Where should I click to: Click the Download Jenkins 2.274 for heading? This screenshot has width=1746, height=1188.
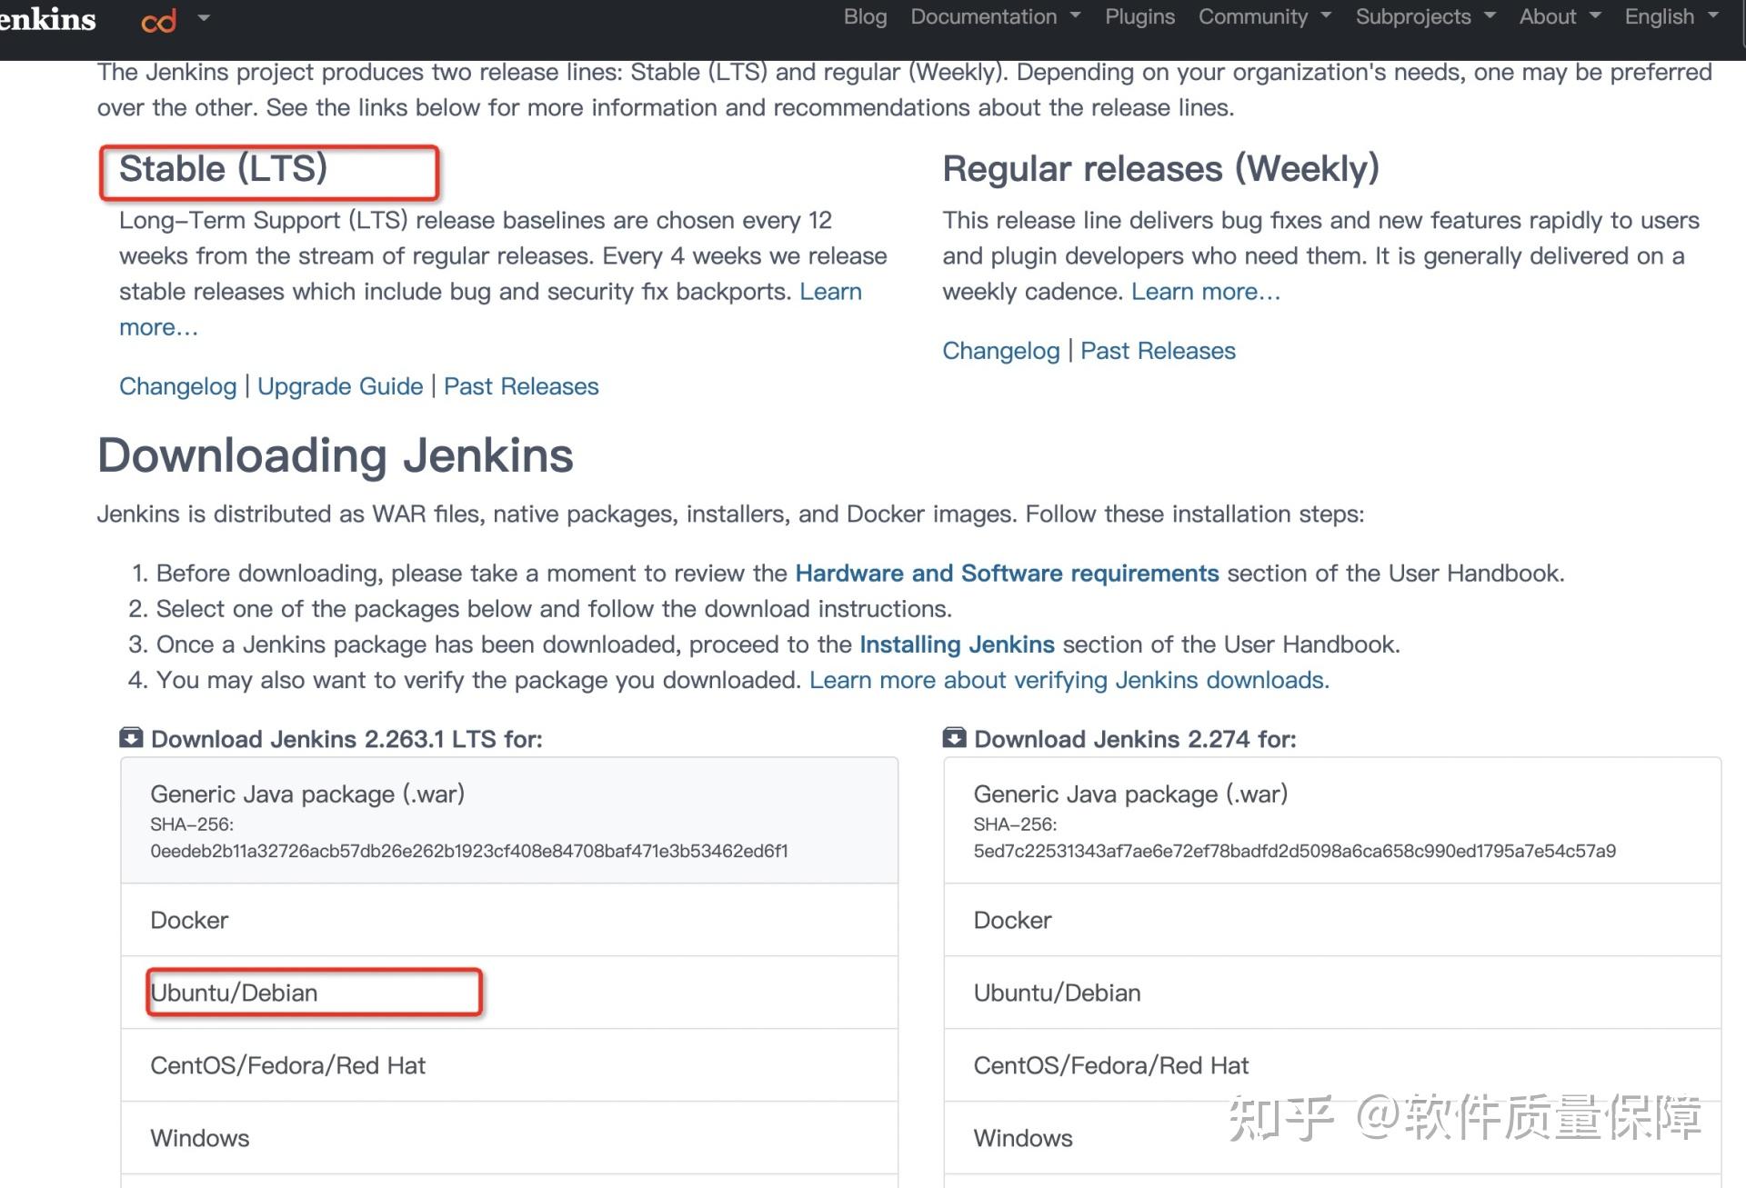1134,739
